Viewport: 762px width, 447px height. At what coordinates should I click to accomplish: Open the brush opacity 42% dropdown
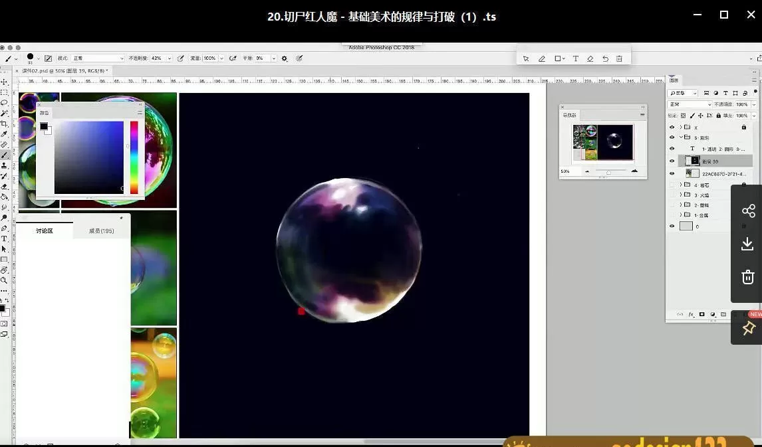tap(170, 58)
